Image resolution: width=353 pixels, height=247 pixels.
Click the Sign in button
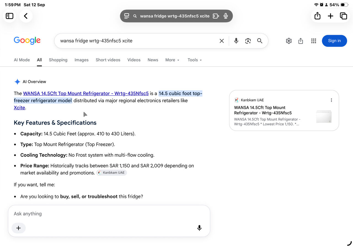[334, 41]
